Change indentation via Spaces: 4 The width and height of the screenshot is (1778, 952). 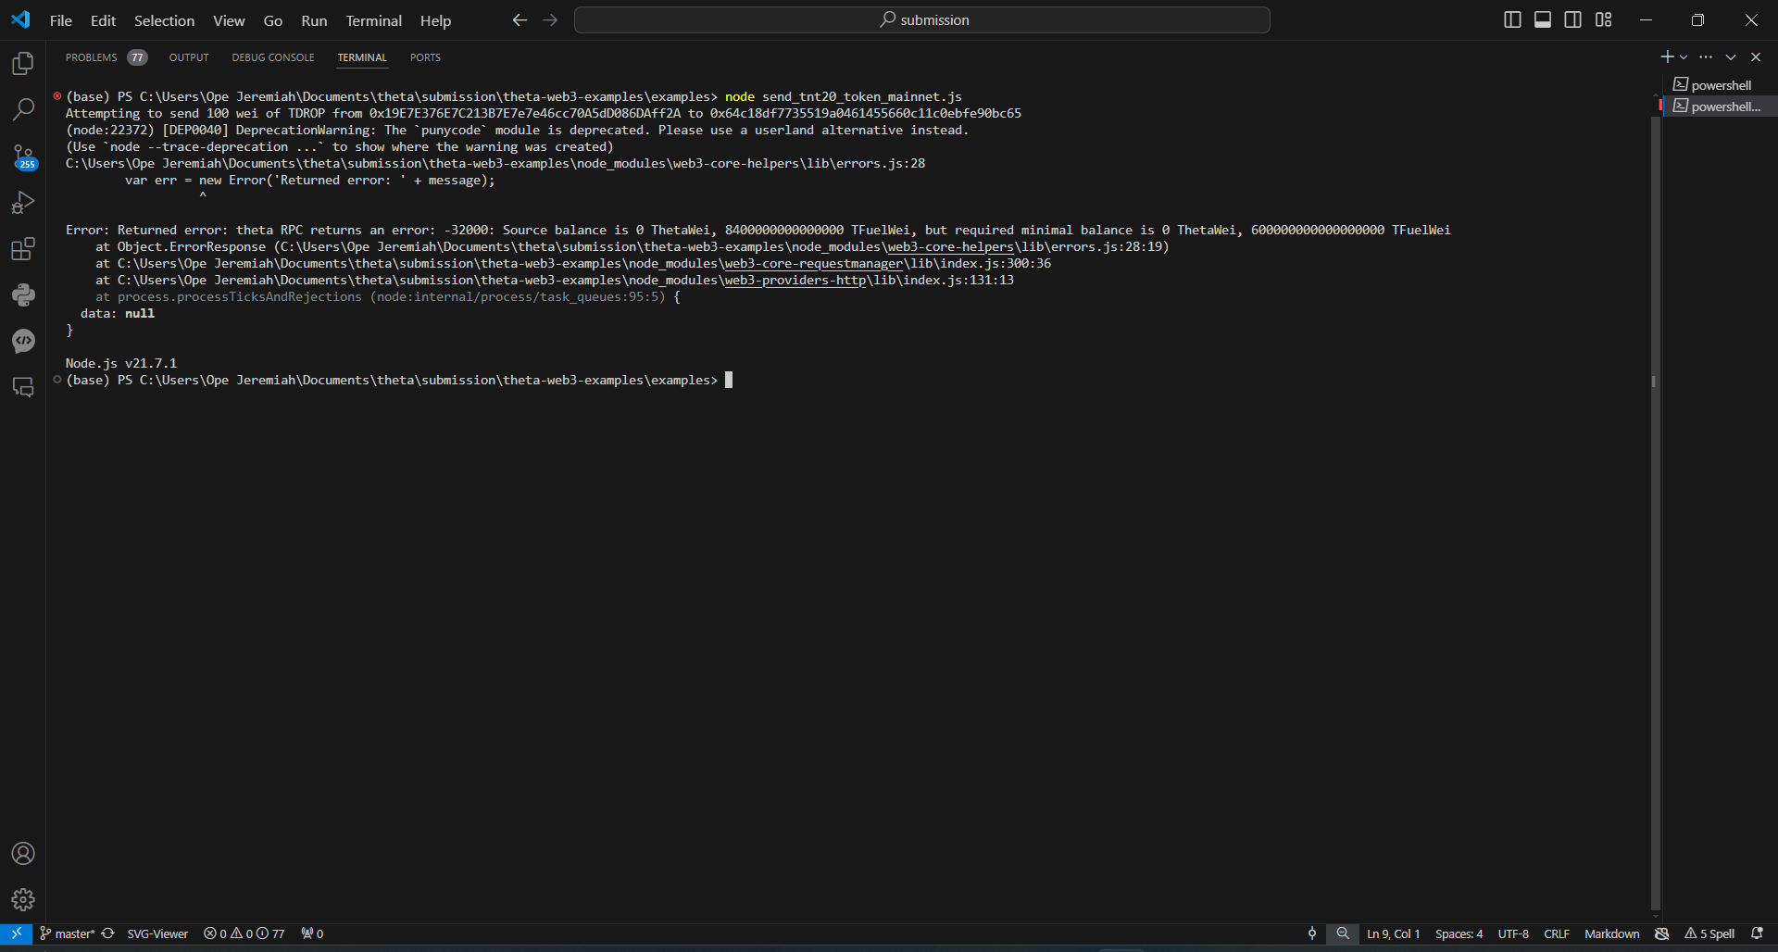pyautogui.click(x=1459, y=933)
